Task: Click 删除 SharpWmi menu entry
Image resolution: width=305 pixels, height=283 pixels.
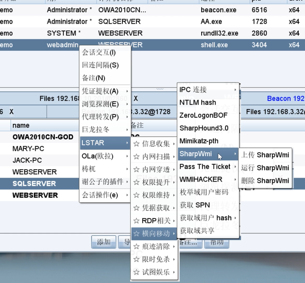Action: (265, 180)
